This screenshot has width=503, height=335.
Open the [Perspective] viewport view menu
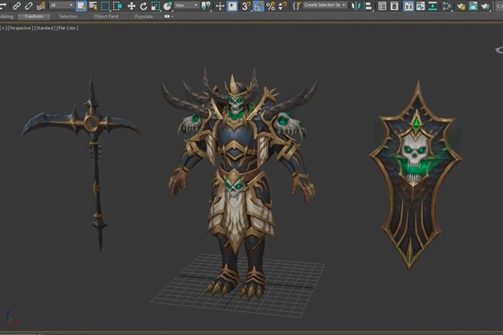20,28
